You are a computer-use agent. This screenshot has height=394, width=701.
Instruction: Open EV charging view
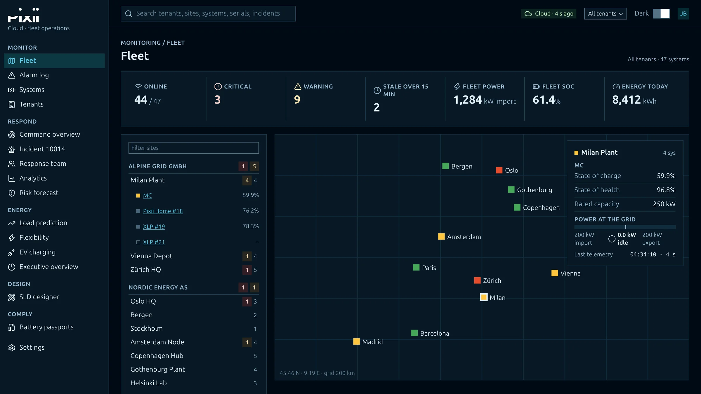54,252
